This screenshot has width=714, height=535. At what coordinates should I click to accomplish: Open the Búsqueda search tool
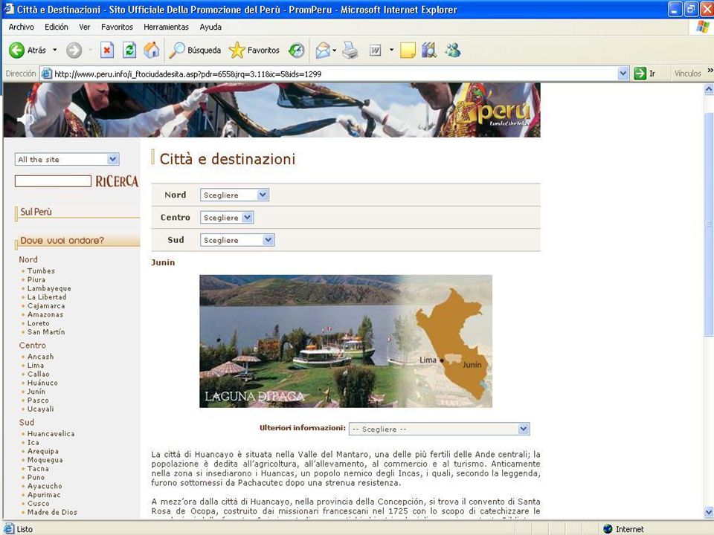pyautogui.click(x=194, y=50)
